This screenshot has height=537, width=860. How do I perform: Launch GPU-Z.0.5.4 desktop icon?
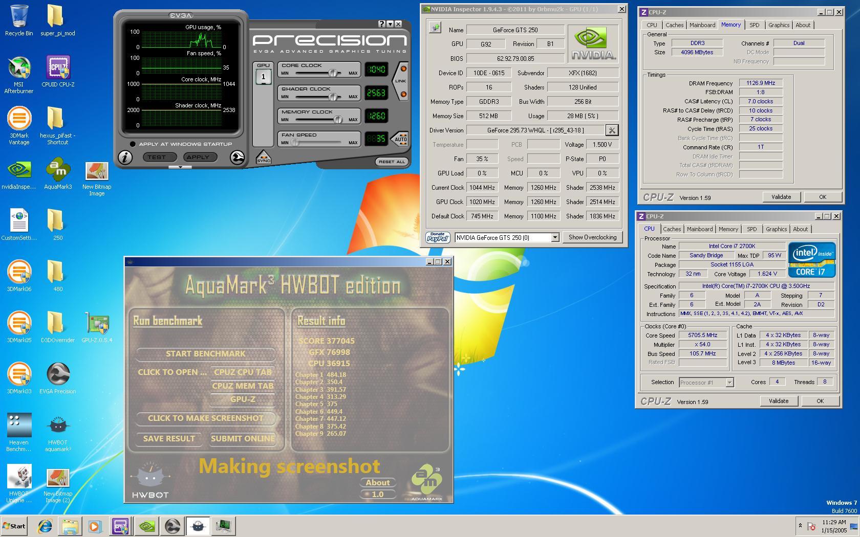coord(97,327)
